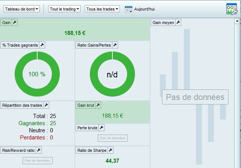
Task: Click the bold 188,15 € gain value
Action: click(75, 33)
